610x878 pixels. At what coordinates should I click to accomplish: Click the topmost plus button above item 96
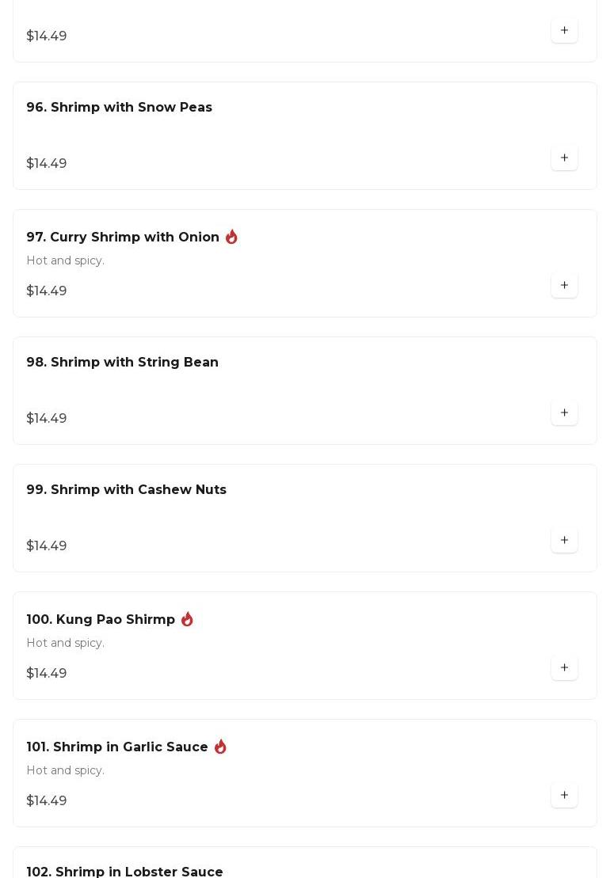[564, 31]
